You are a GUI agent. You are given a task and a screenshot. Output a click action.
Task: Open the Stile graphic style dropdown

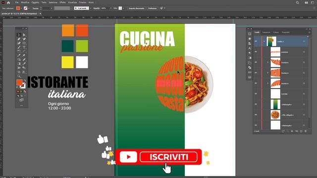pos(123,8)
